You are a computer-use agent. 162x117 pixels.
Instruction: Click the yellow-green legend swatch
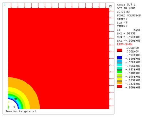(119, 75)
